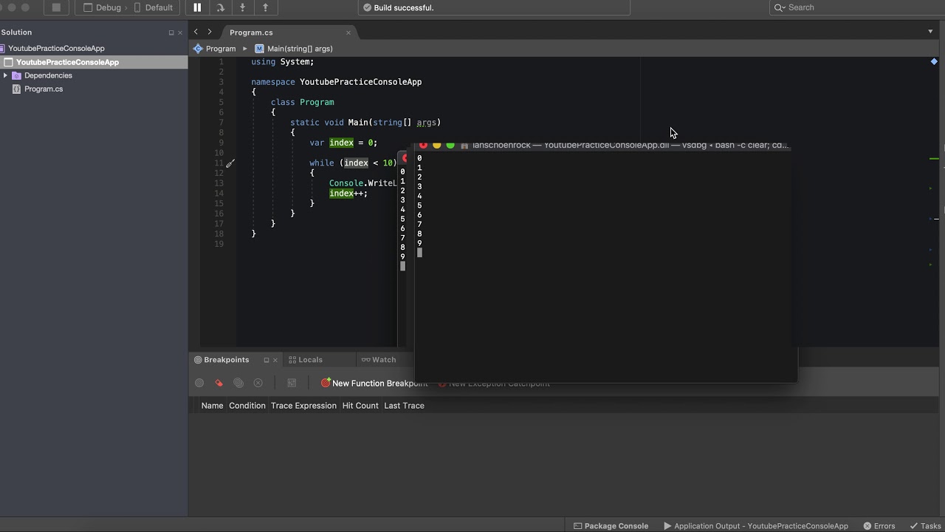Toggle auto-hide on the Breakpoints pad

click(267, 360)
